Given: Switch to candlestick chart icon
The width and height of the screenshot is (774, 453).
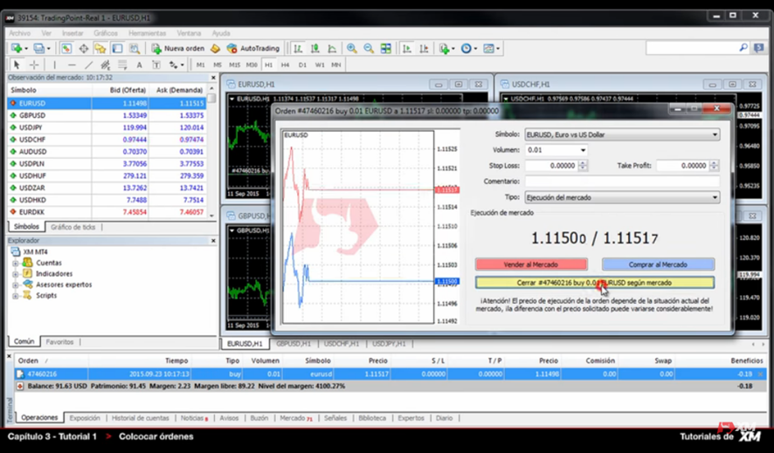Looking at the screenshot, I should coord(315,48).
